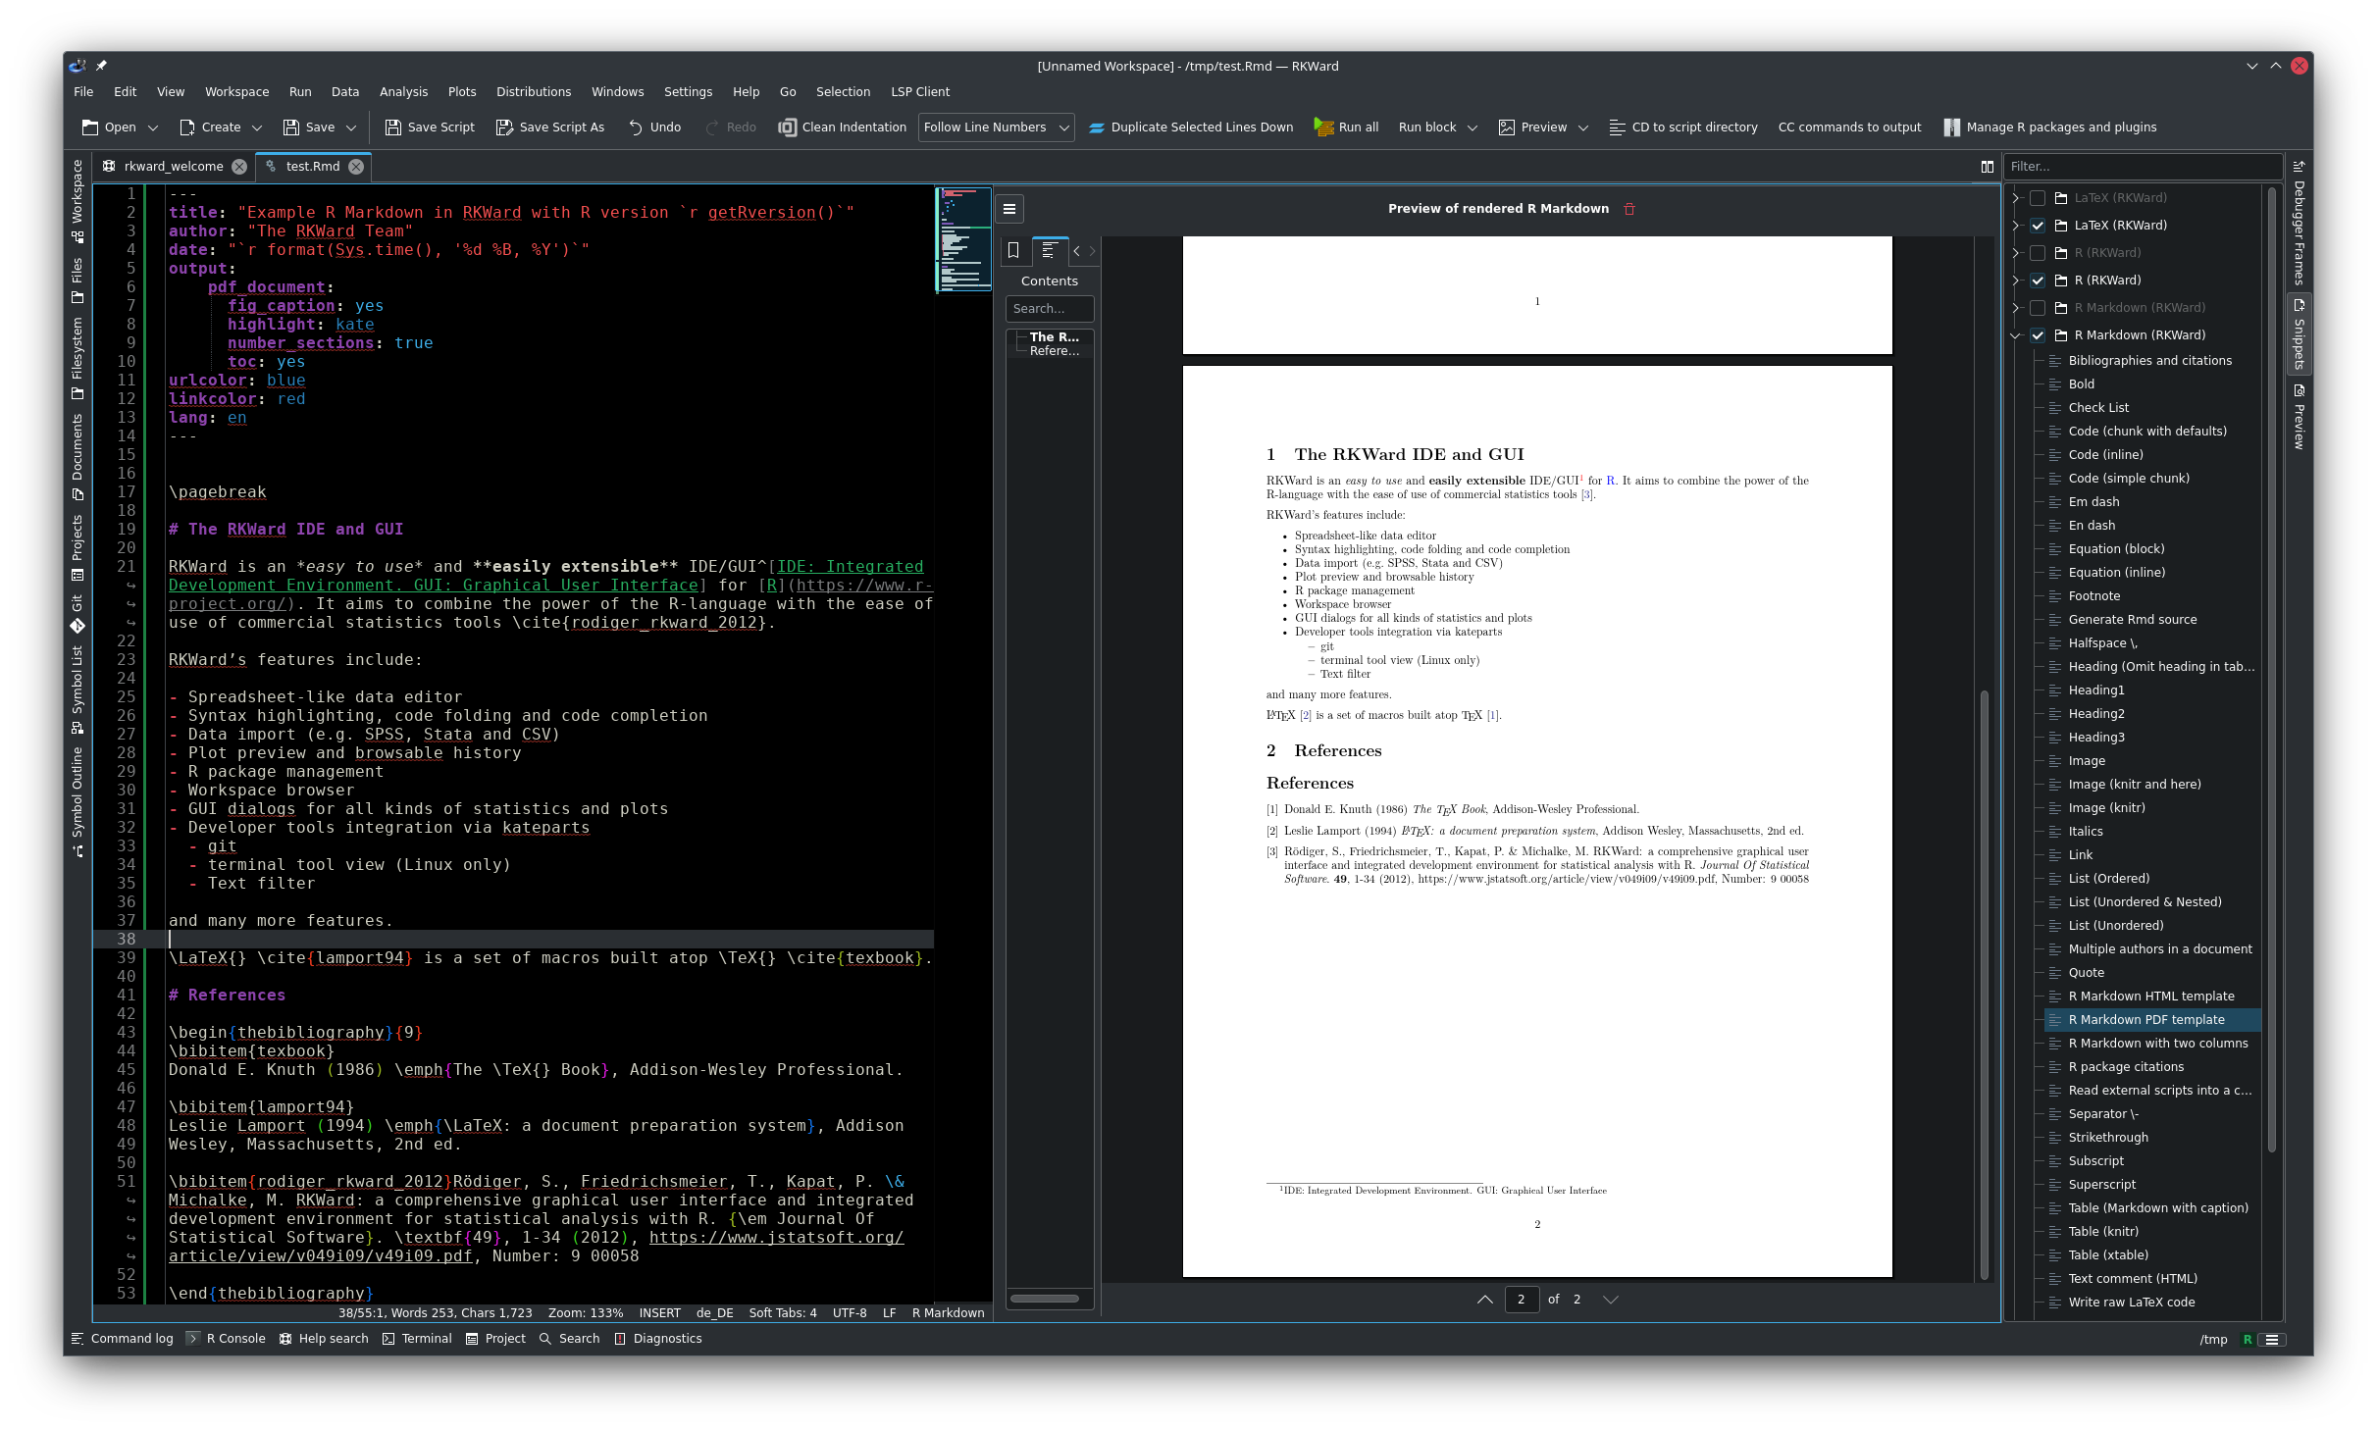Open Help search bottom panel
The width and height of the screenshot is (2377, 1431).
324,1339
